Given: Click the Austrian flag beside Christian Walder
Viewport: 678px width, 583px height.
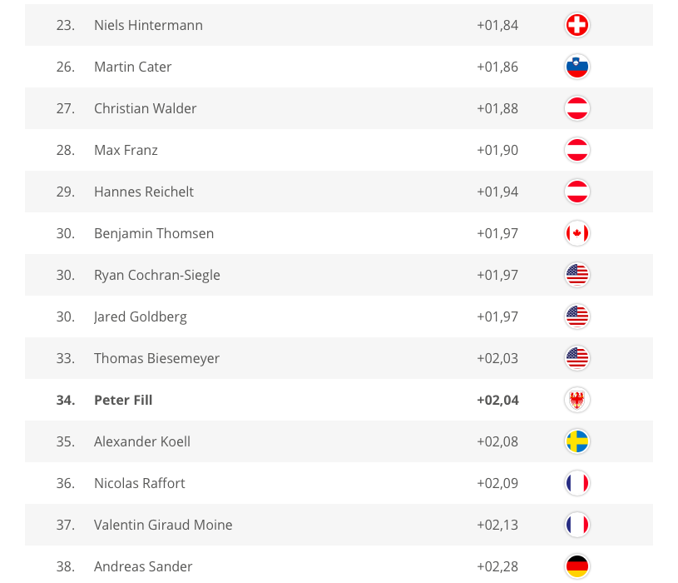Looking at the screenshot, I should pyautogui.click(x=577, y=108).
